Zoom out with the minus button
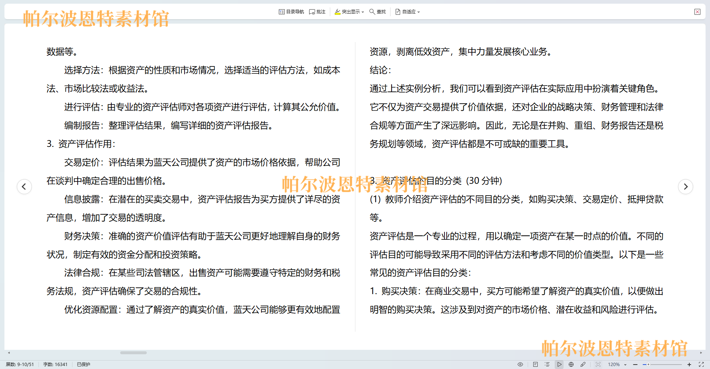 click(x=635, y=364)
